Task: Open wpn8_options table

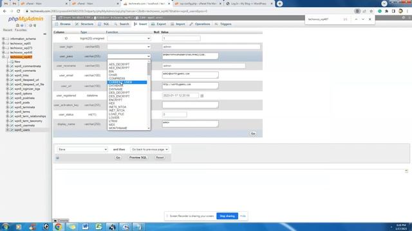Action: tap(23, 94)
